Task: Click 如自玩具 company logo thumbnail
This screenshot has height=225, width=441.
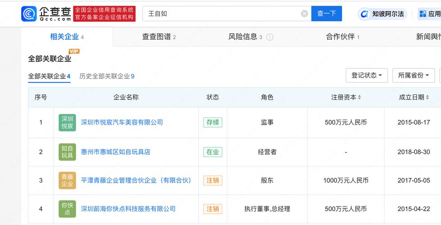Action: click(x=67, y=152)
